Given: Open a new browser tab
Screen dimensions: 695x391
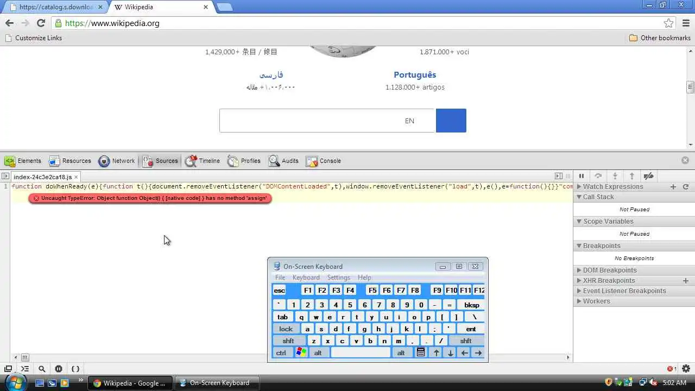Looking at the screenshot, I should pos(224,7).
